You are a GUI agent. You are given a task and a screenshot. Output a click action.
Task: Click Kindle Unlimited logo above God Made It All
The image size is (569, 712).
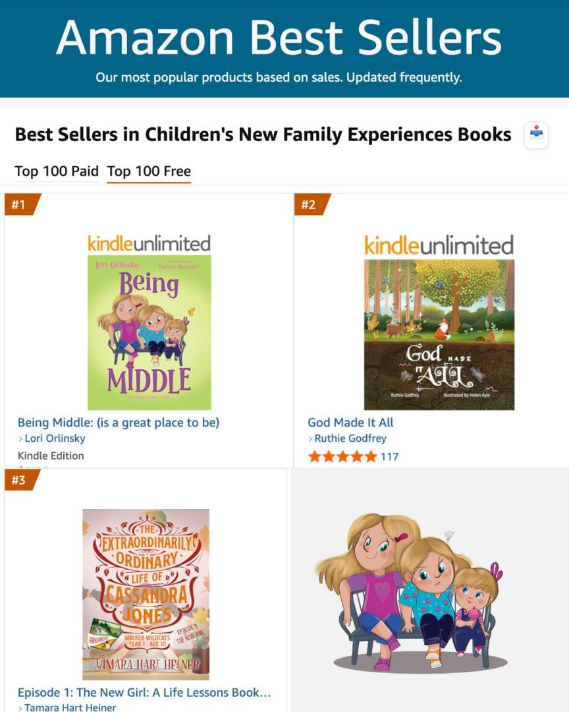point(439,245)
